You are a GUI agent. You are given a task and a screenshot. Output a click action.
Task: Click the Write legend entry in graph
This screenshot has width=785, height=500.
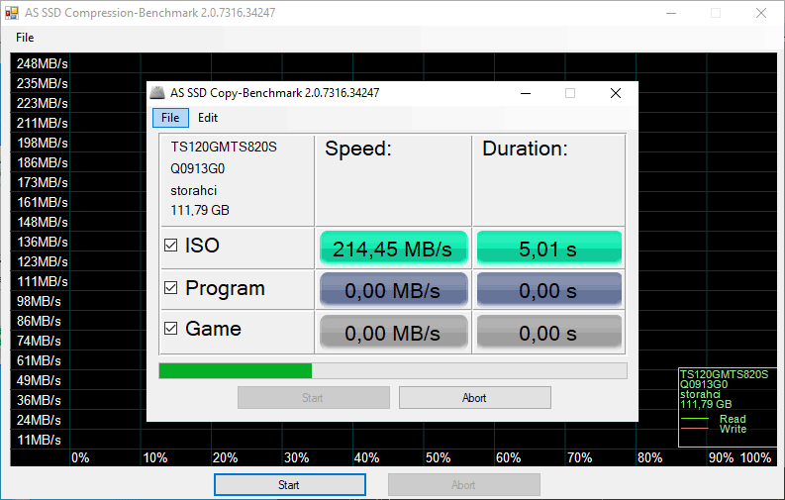pos(733,429)
